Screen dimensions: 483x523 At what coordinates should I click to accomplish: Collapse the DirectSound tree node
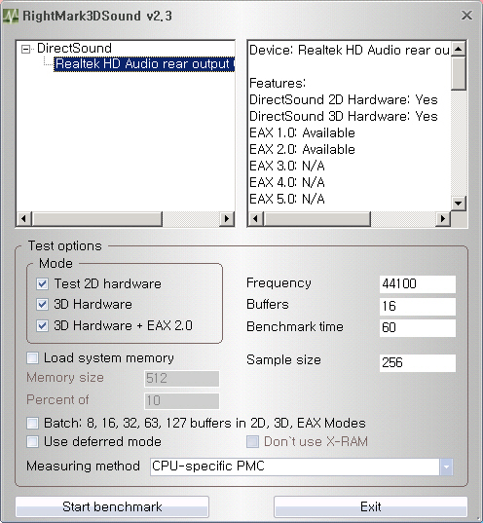(25, 50)
